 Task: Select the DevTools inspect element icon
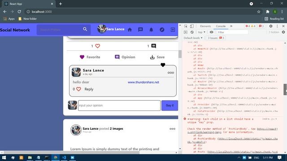point(186,26)
